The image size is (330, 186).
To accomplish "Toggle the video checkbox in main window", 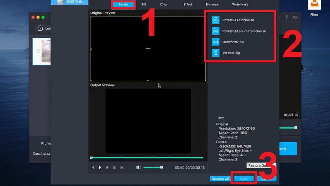I will (x=38, y=51).
